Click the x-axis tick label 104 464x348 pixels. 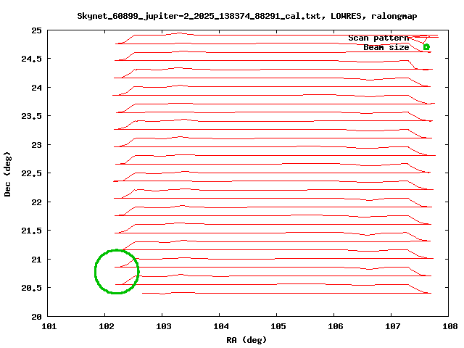tap(221, 326)
